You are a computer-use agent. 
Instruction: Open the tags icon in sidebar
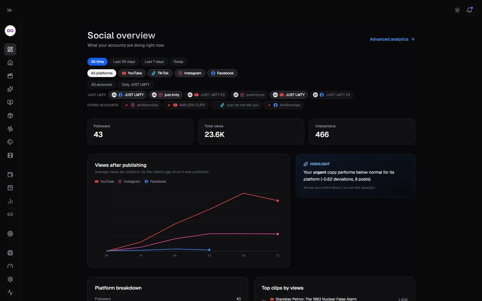tap(10, 142)
